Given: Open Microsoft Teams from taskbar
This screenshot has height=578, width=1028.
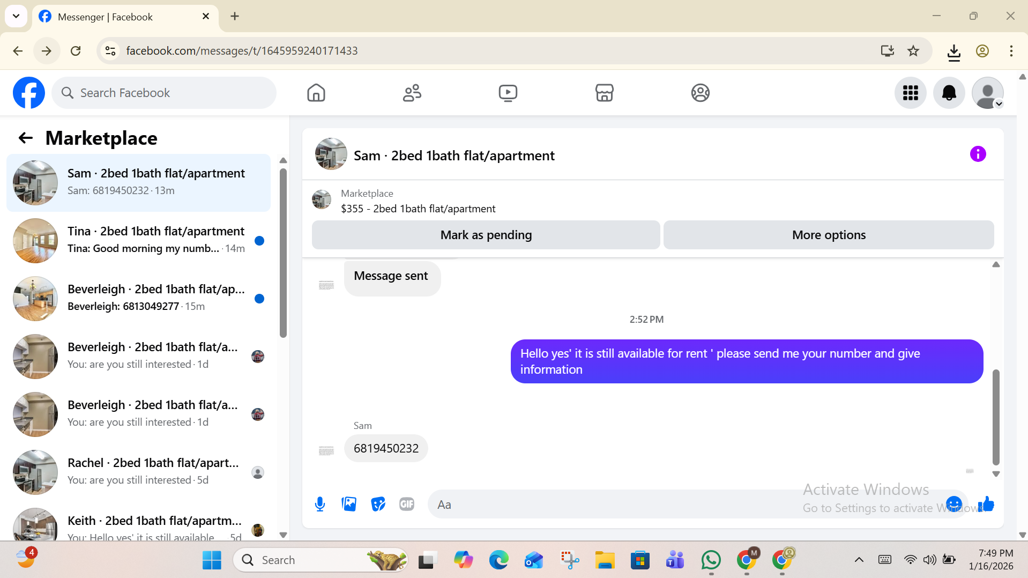Looking at the screenshot, I should 675,560.
